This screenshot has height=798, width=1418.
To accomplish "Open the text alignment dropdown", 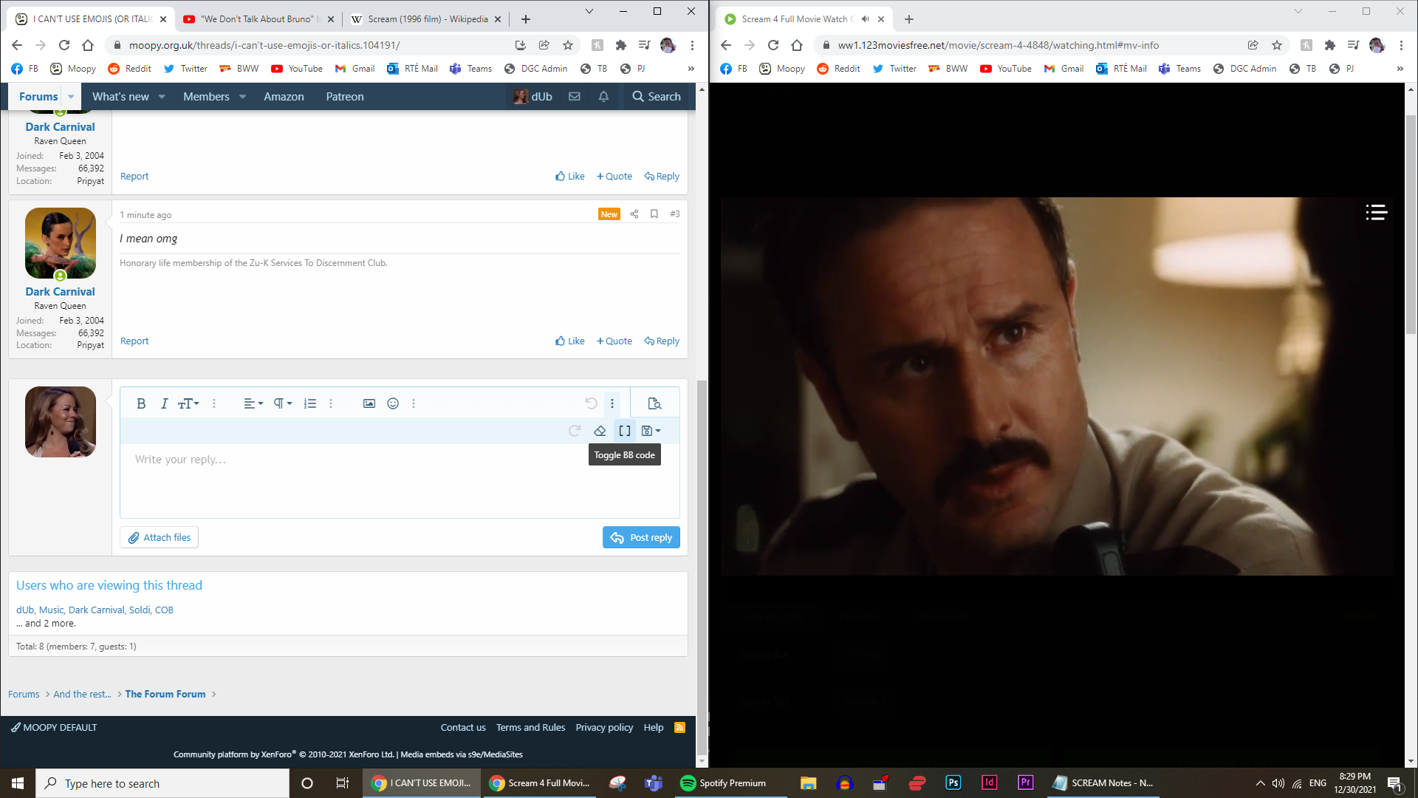I will tap(253, 403).
